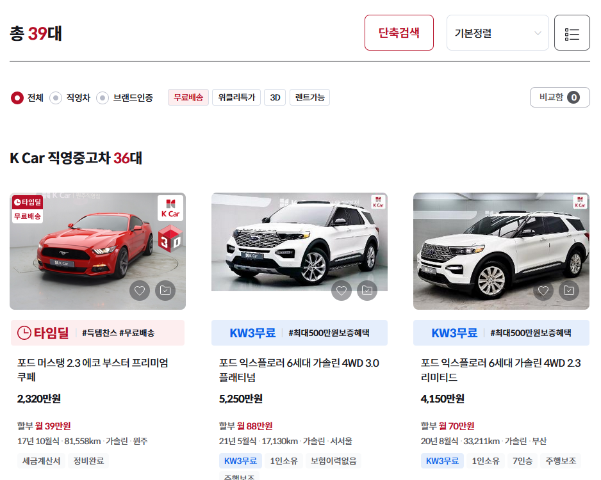The height and width of the screenshot is (480, 601).
Task: Toggle the 무료배송 filter chip
Action: pyautogui.click(x=188, y=97)
